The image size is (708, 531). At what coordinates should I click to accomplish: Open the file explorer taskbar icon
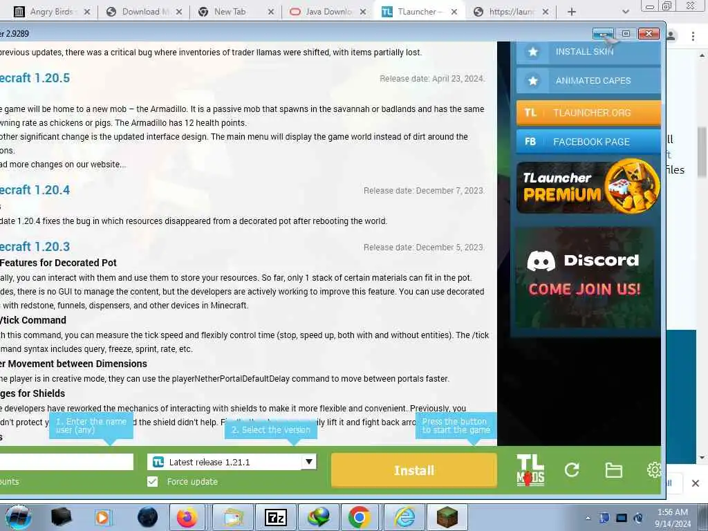click(x=232, y=517)
